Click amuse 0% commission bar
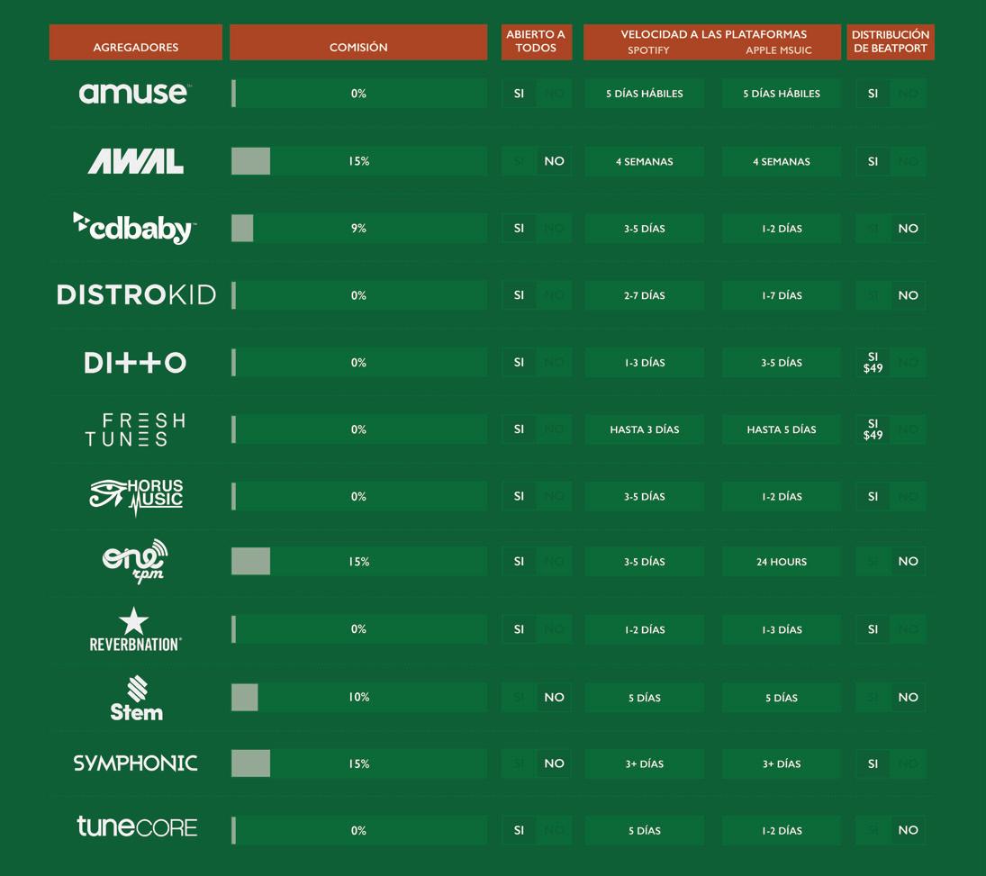 (x=359, y=93)
